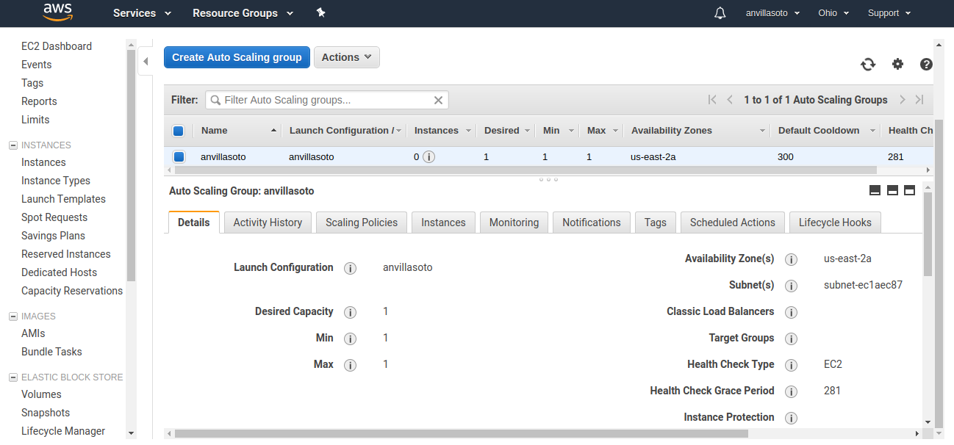Open the anvillasoto account menu
Image resolution: width=954 pixels, height=445 pixels.
coord(772,13)
